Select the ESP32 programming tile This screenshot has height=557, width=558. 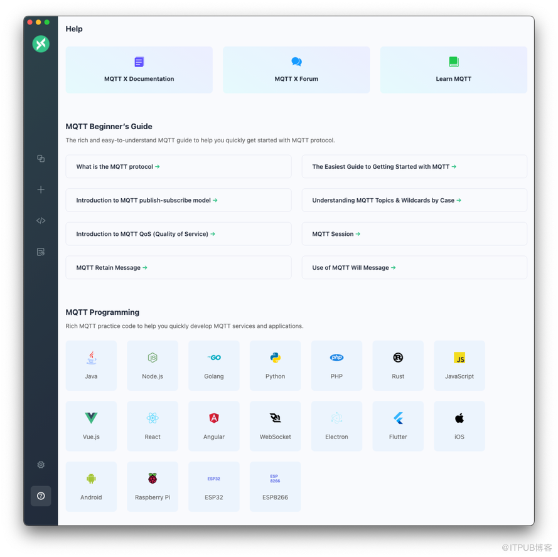pyautogui.click(x=214, y=487)
